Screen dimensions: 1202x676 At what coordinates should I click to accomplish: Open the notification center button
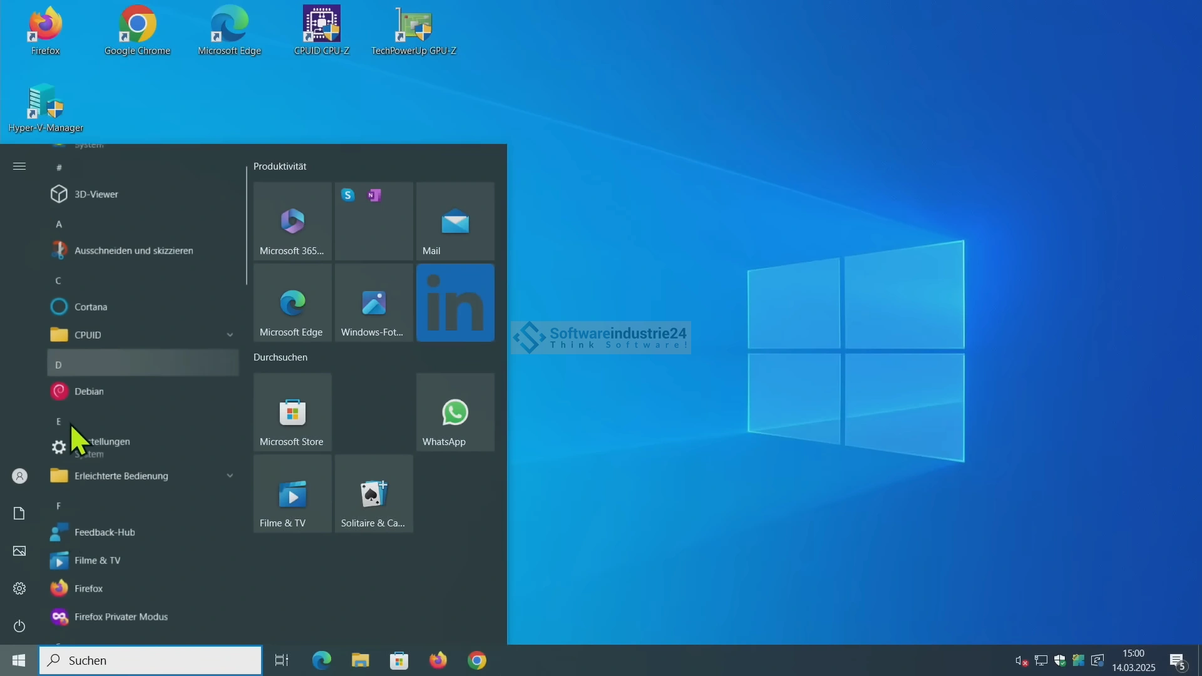(x=1178, y=661)
